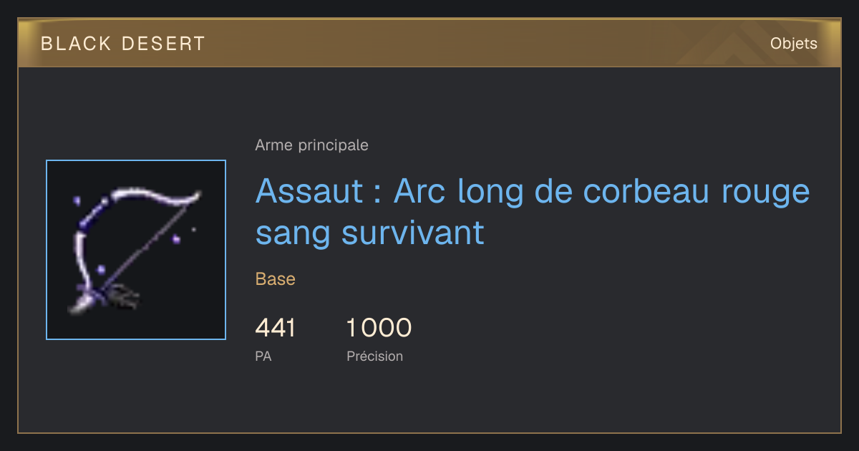Click the bow's dark arrowhead tip
Screen dimensions: 859x451
click(125, 296)
